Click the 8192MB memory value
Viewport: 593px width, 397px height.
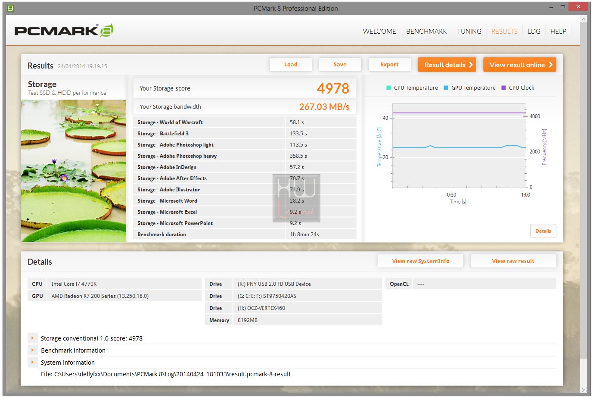248,320
